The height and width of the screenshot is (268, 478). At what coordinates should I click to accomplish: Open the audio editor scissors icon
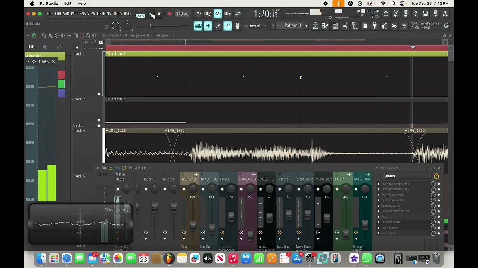pyautogui.click(x=396, y=14)
